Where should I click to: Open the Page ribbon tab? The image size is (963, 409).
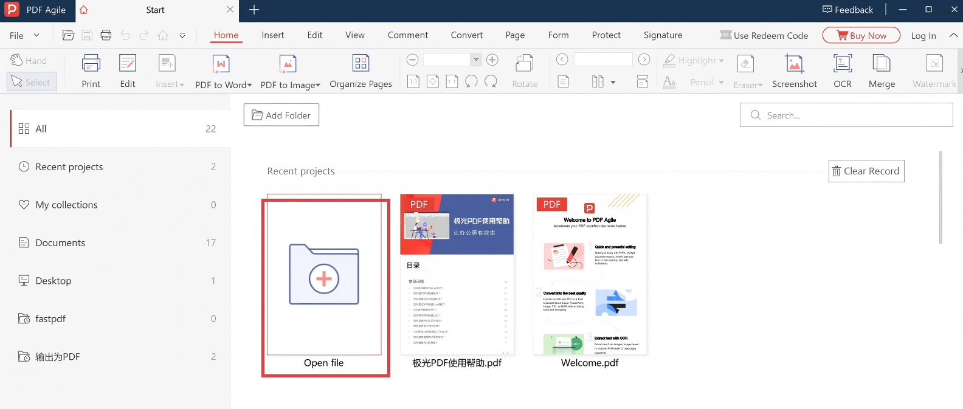coord(515,35)
